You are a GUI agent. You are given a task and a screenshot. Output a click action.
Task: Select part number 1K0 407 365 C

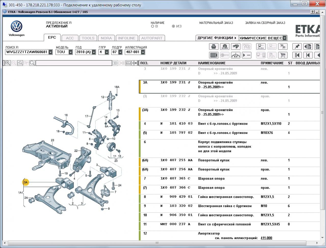coord(175,179)
